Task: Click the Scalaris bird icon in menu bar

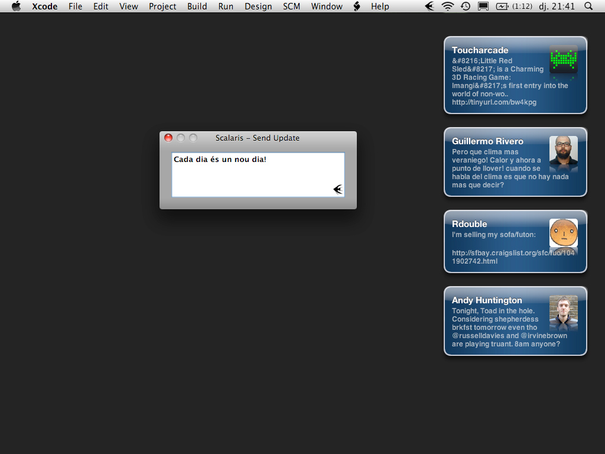Action: pos(430,6)
